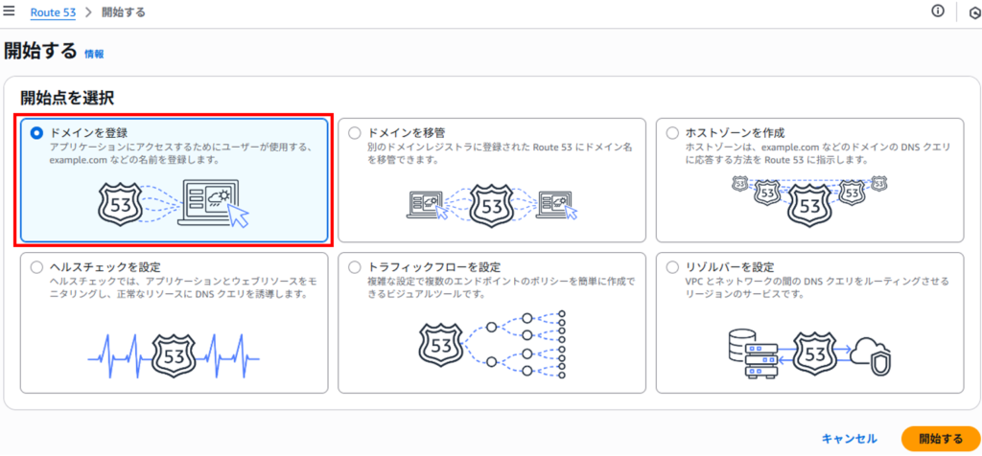Select the リゾルバーを設定 radio button
Screen dimensions: 982x456
point(672,267)
